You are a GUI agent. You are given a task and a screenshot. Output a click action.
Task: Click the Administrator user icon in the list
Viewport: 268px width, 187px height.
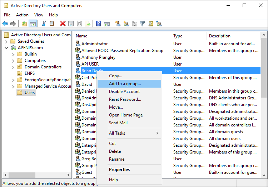tap(78, 43)
